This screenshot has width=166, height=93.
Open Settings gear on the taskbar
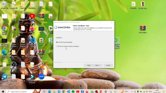pos(106,91)
